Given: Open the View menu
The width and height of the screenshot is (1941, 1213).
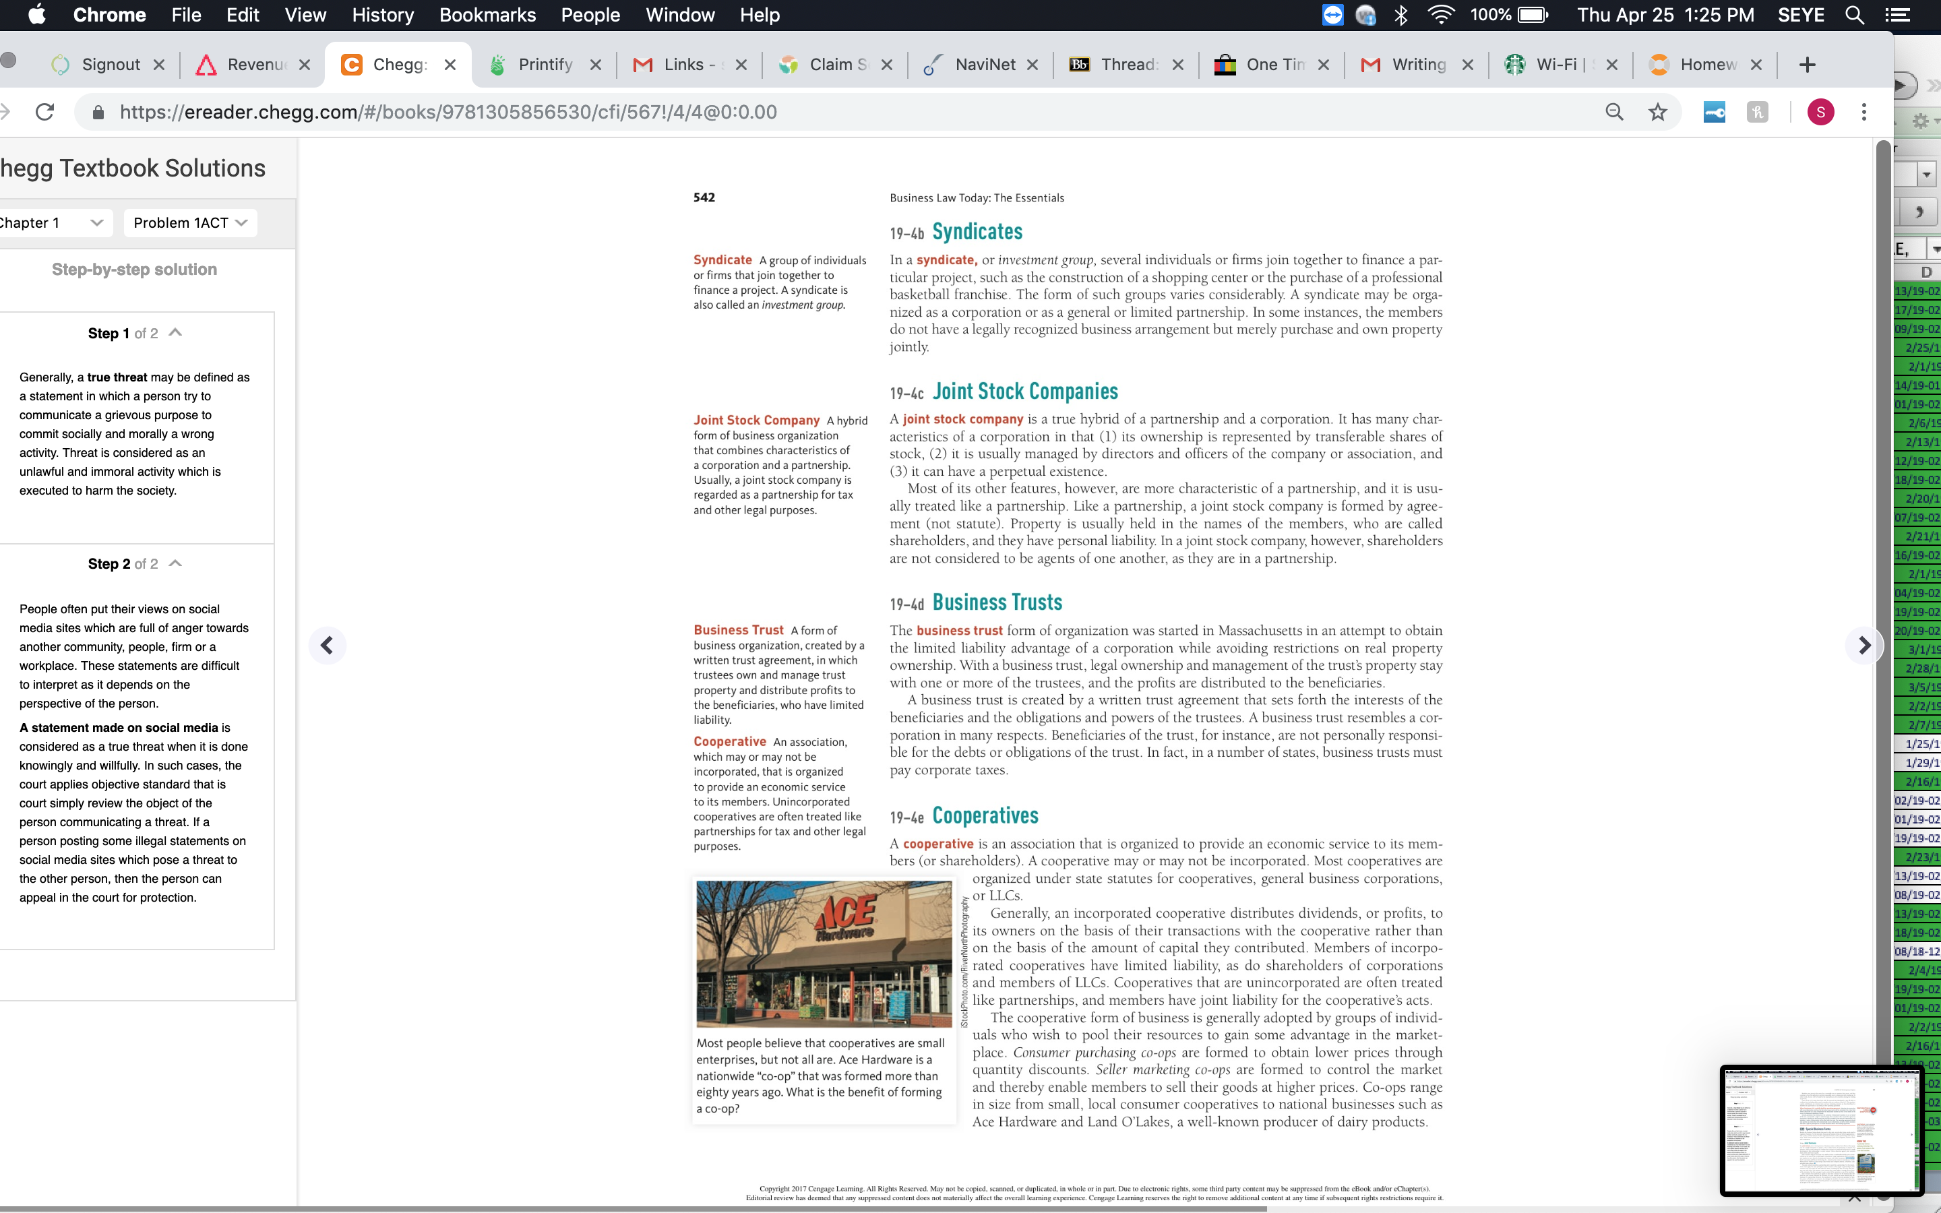Looking at the screenshot, I should click(305, 14).
